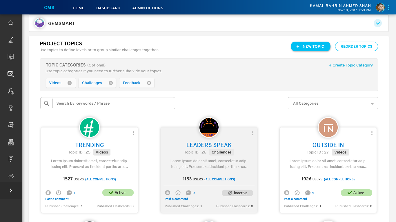The image size is (396, 222).
Task: Click the Create Topic Category link
Action: (351, 65)
